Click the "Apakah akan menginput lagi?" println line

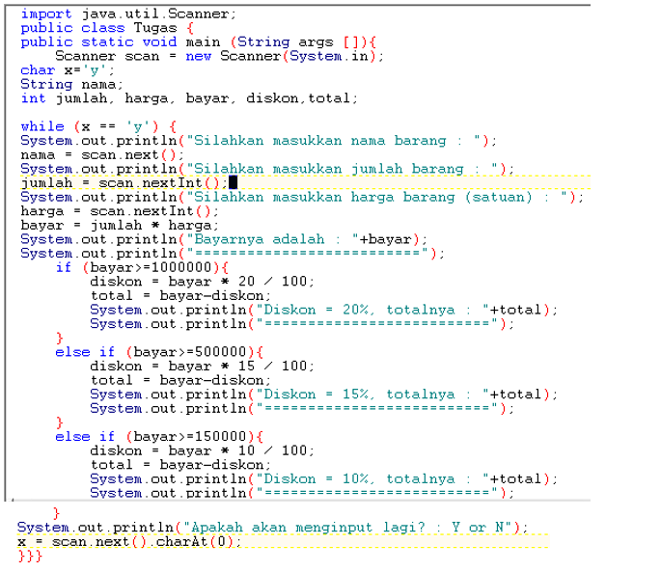click(x=272, y=528)
